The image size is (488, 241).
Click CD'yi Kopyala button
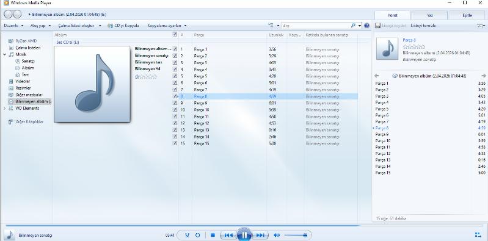[x=123, y=26]
